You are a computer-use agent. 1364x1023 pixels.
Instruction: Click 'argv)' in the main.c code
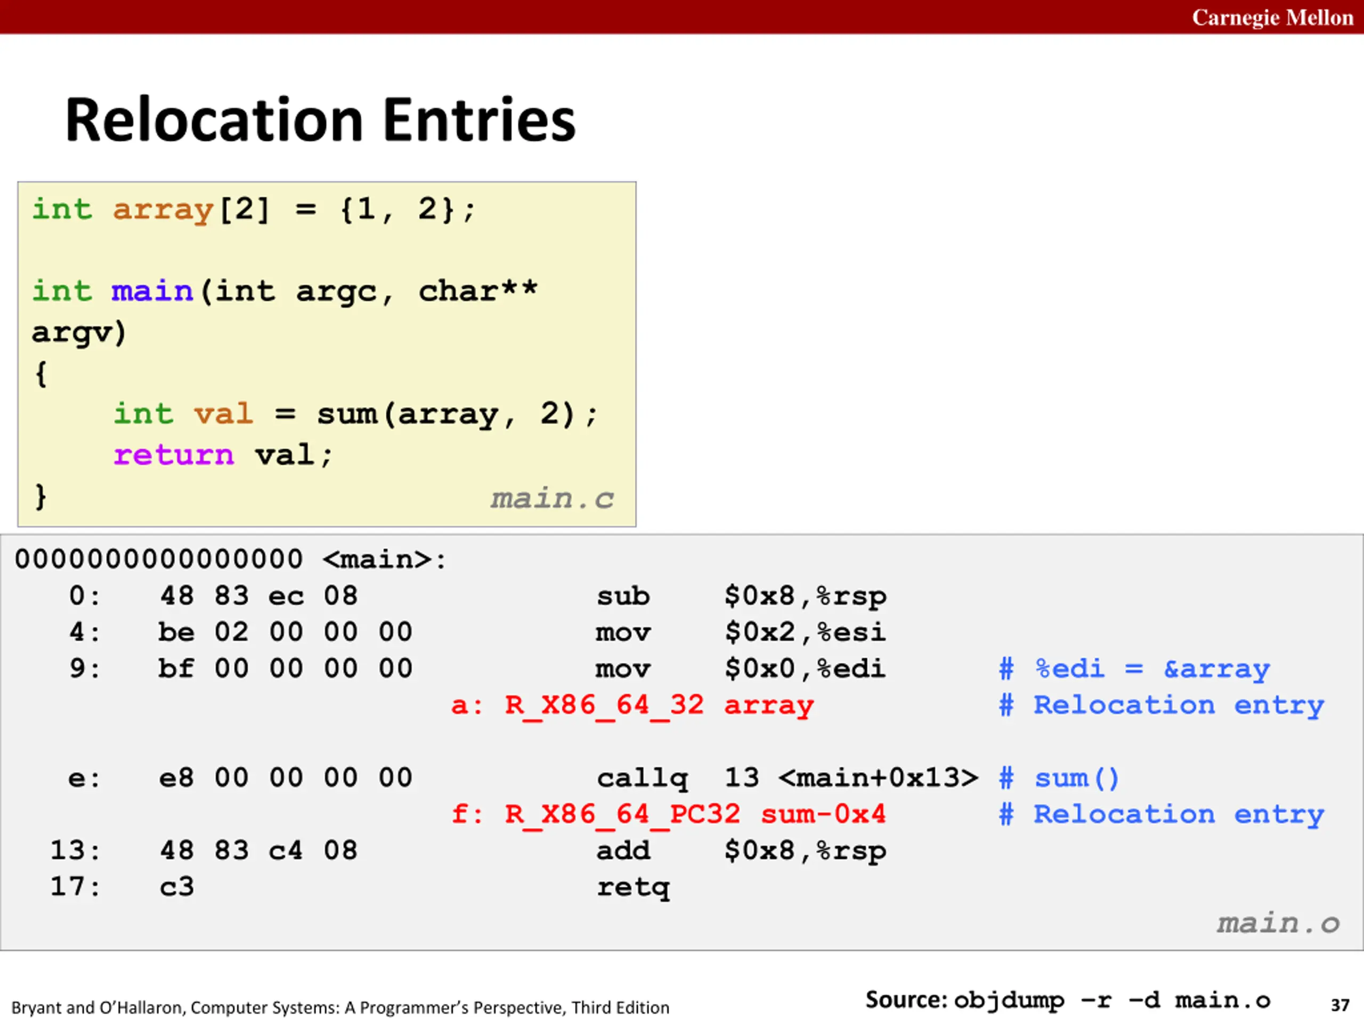[79, 333]
